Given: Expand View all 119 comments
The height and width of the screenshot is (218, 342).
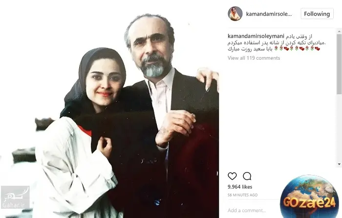Looking at the screenshot, I should pos(254,58).
